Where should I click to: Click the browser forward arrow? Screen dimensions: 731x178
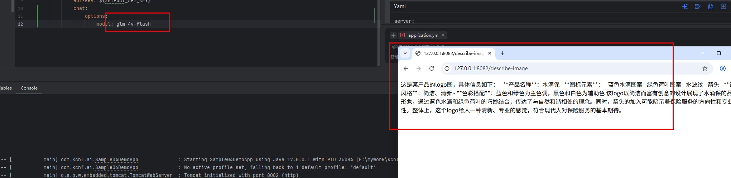click(419, 68)
